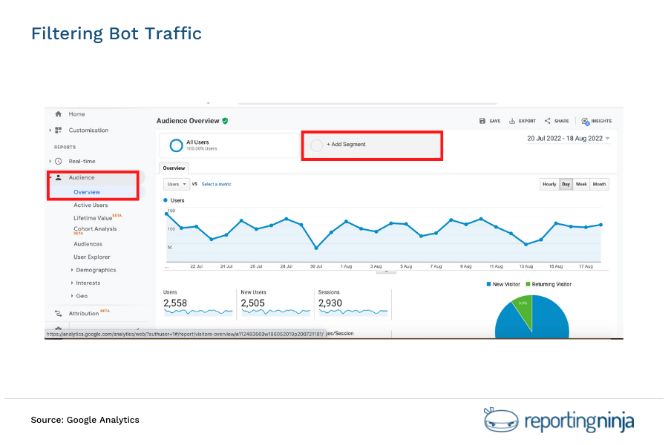Click the Sessions 2,930 sparkline
Viewport: 668px width, 445px height.
click(x=353, y=312)
